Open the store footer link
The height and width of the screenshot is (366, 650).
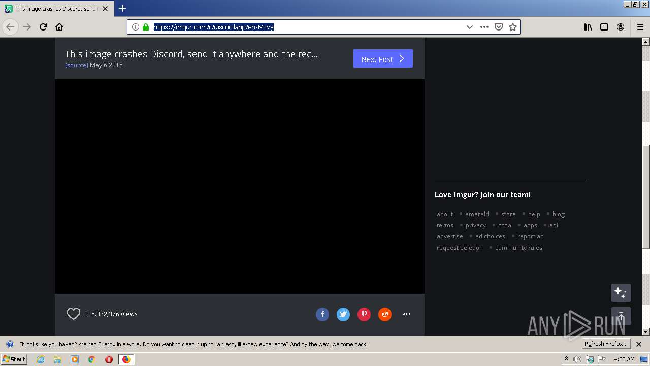coord(508,214)
